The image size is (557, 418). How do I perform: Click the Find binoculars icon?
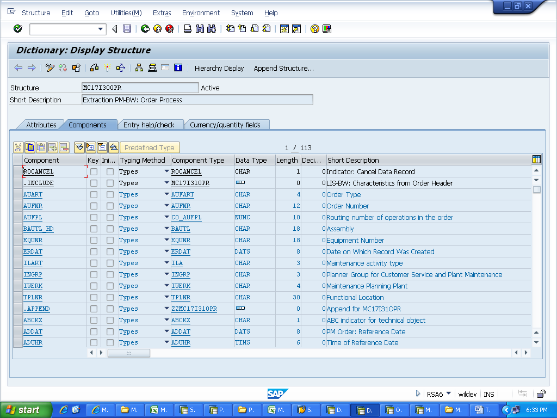click(x=200, y=29)
